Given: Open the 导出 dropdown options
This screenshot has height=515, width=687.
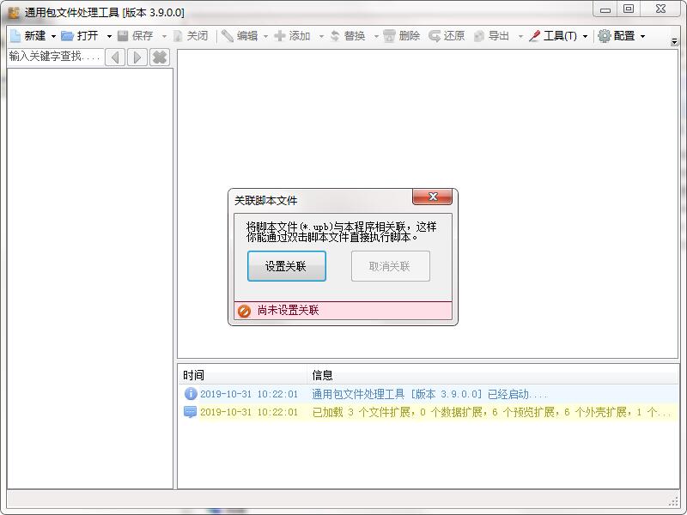Looking at the screenshot, I should [x=520, y=36].
